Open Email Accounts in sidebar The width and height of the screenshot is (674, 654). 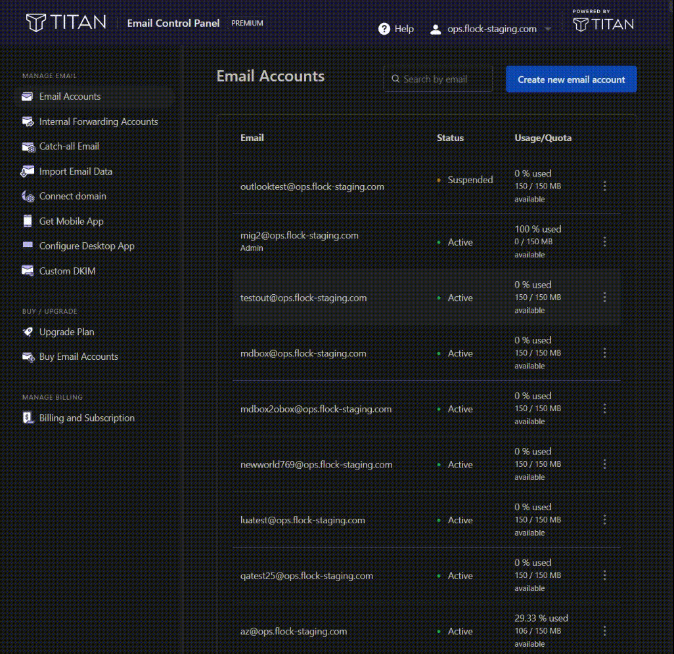(94, 97)
